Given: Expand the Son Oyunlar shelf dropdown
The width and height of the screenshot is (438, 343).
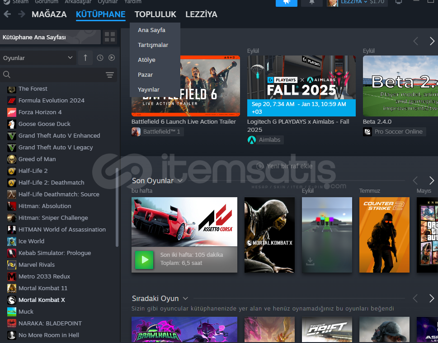Looking at the screenshot, I should click(x=180, y=181).
